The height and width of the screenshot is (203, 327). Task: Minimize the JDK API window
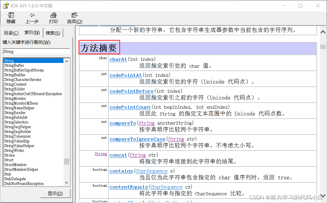tap(283, 6)
